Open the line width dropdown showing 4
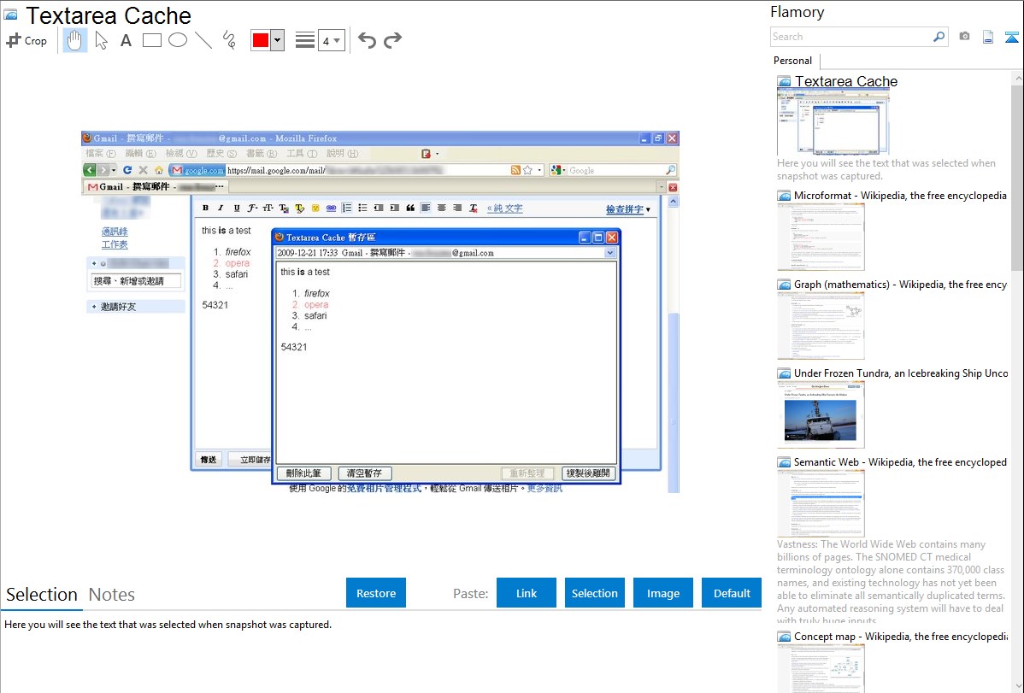 click(x=331, y=41)
